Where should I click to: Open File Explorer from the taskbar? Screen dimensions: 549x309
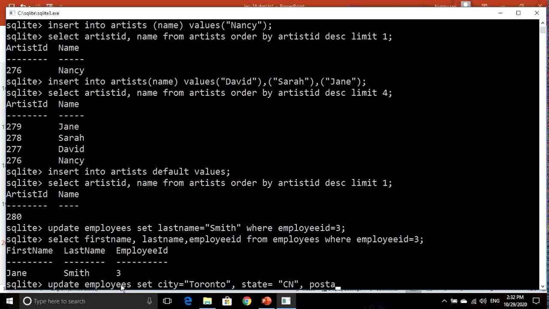pos(207,301)
